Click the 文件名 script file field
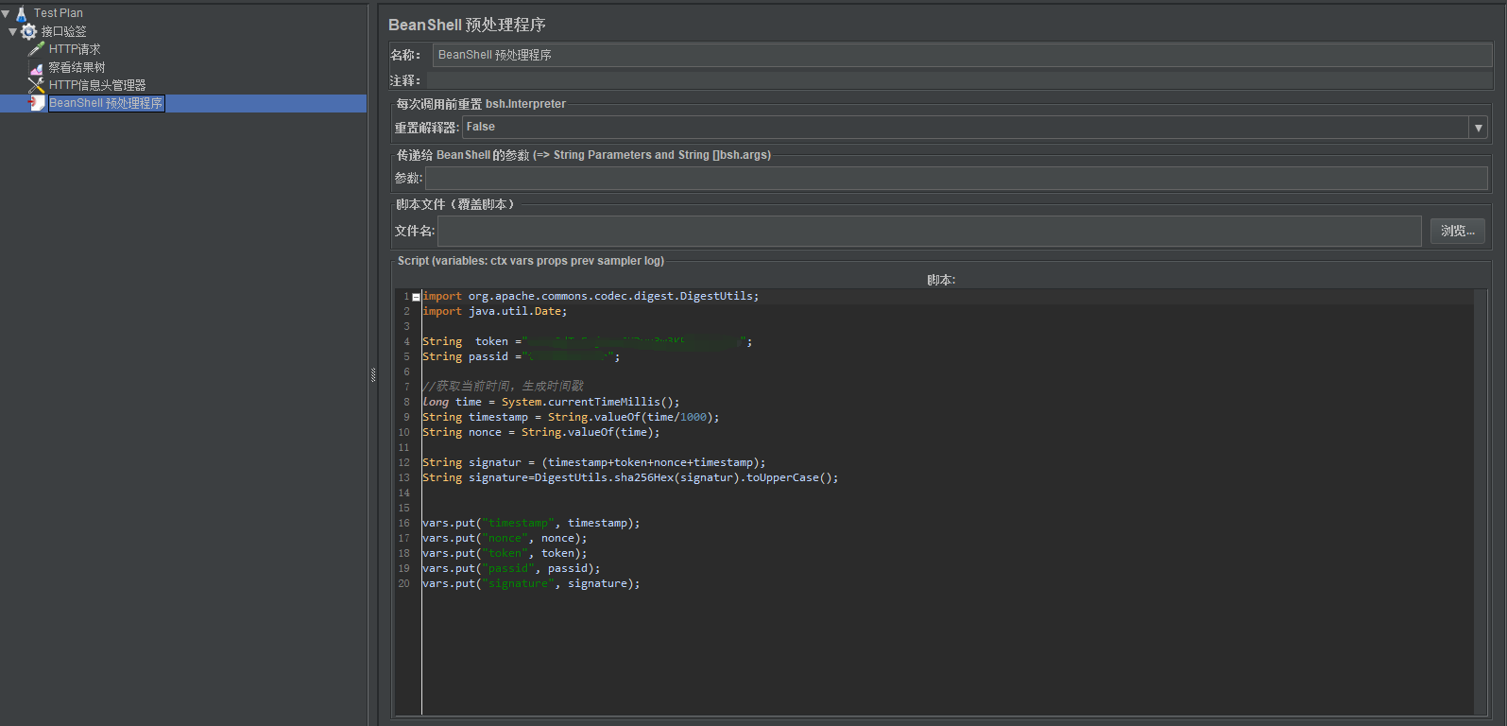1507x726 pixels. pos(929,231)
